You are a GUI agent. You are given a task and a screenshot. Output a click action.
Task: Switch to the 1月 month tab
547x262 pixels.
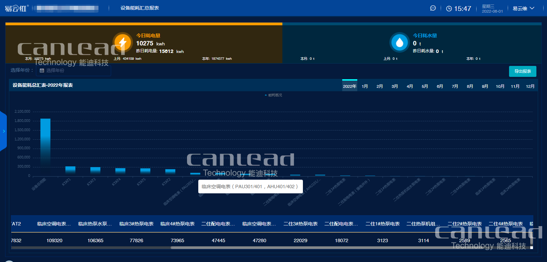tap(365, 86)
